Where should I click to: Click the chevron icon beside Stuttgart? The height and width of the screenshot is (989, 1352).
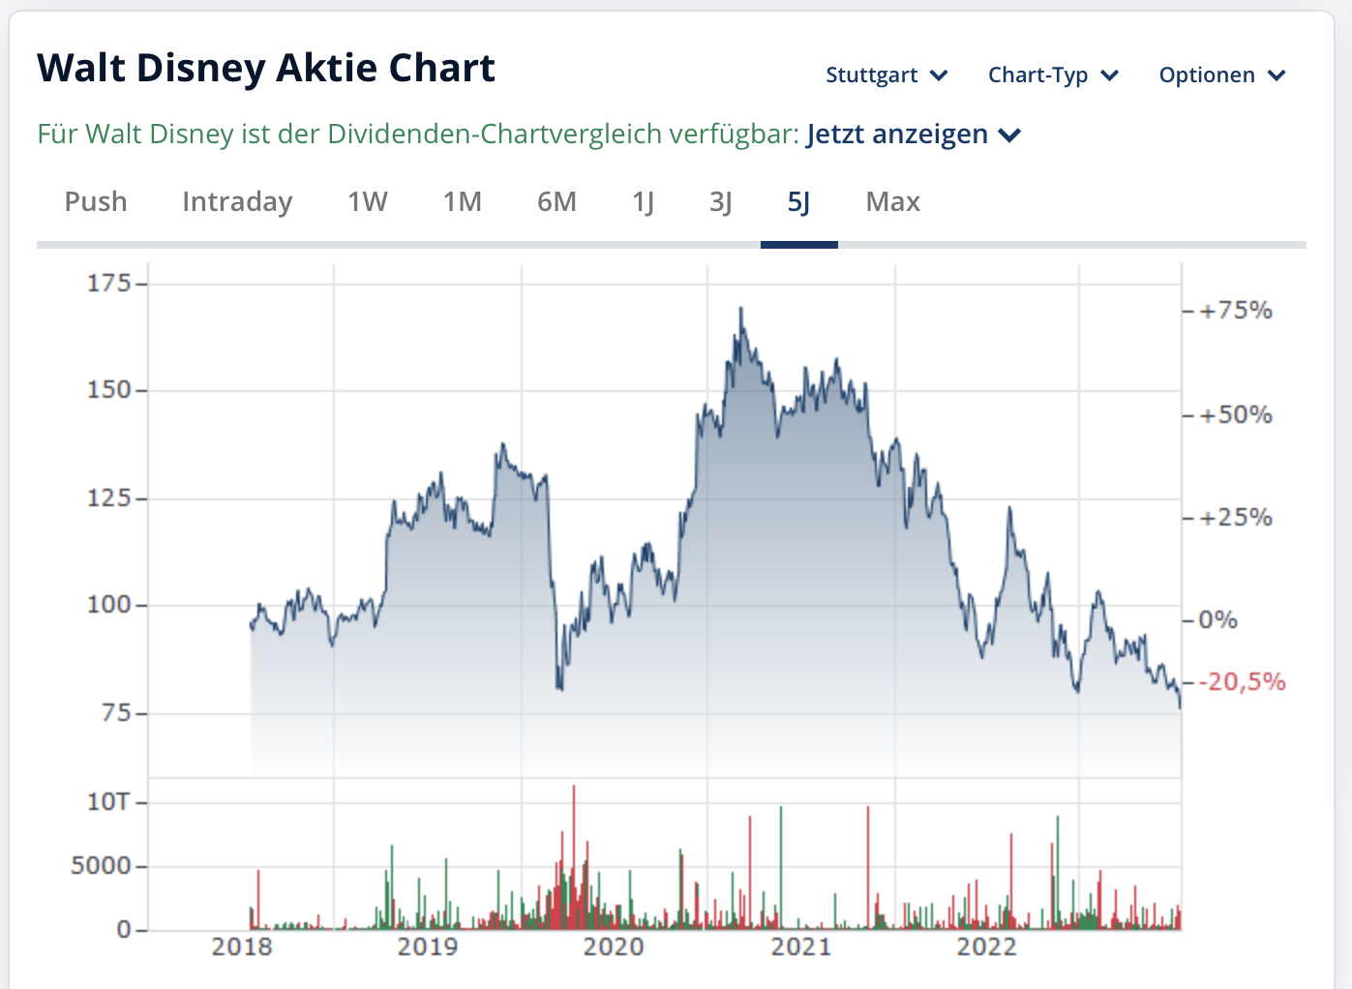(x=939, y=75)
